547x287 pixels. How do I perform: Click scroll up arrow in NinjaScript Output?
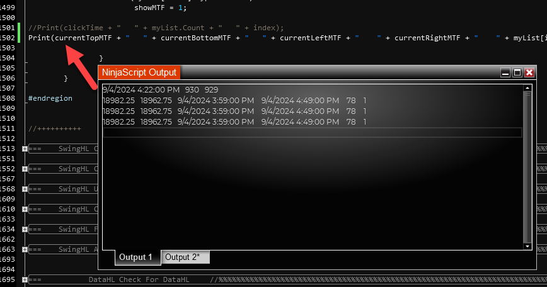pyautogui.click(x=527, y=87)
